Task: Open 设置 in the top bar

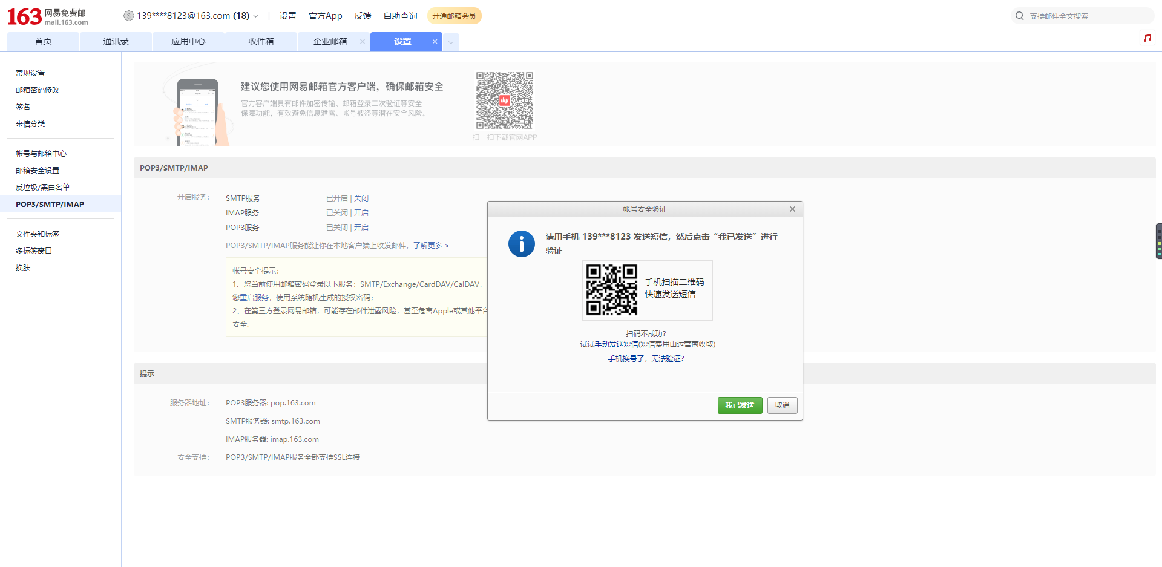Action: (x=288, y=16)
